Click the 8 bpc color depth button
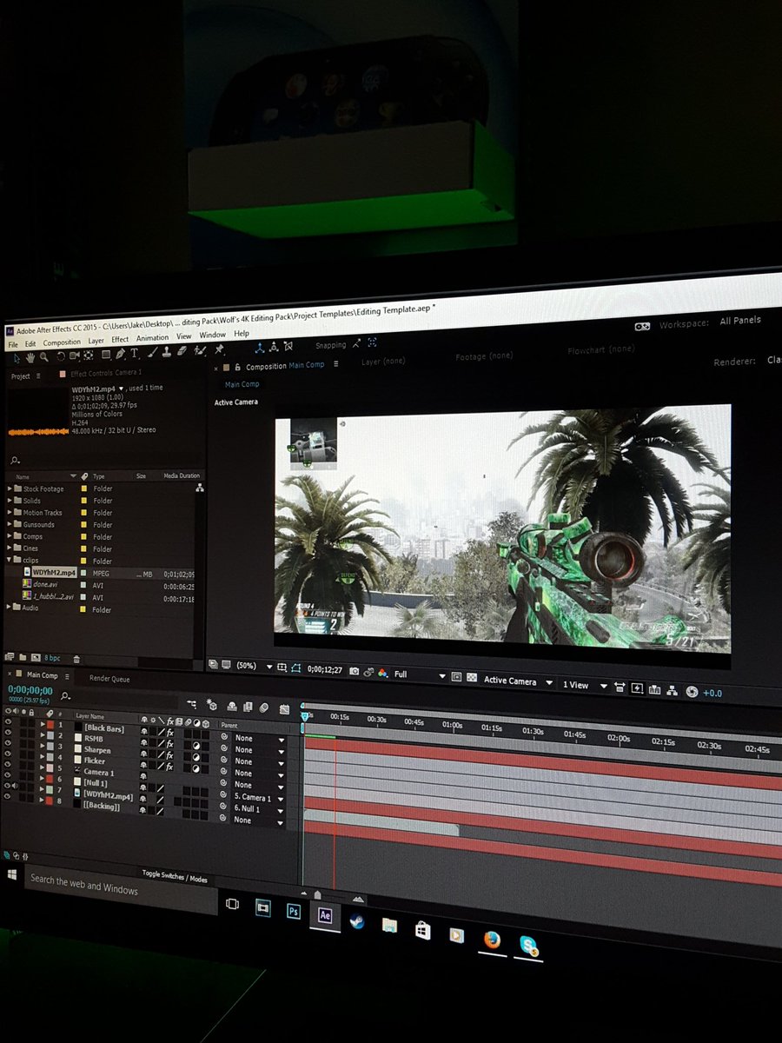Viewport: 782px width, 1043px height. click(52, 659)
